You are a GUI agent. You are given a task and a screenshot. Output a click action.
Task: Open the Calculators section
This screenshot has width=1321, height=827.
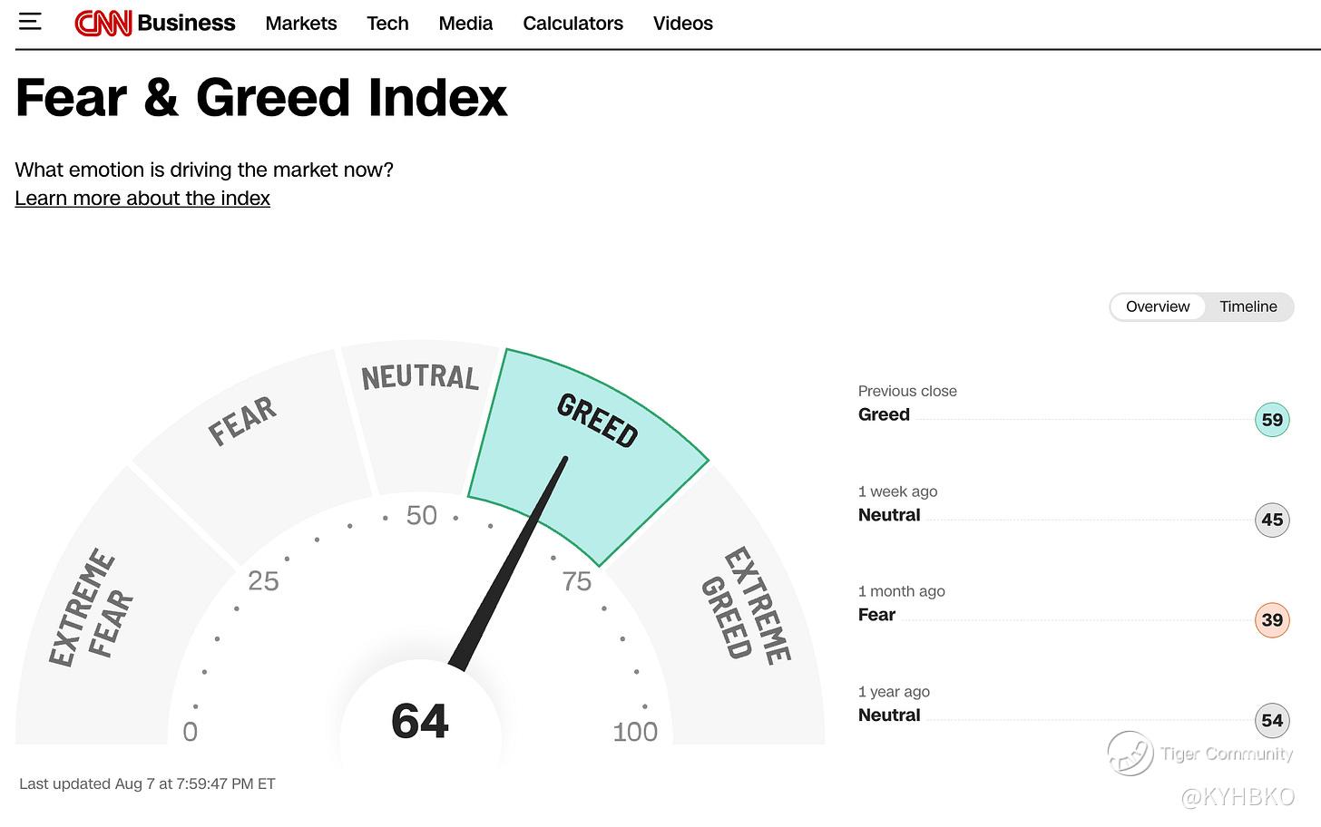tap(572, 24)
